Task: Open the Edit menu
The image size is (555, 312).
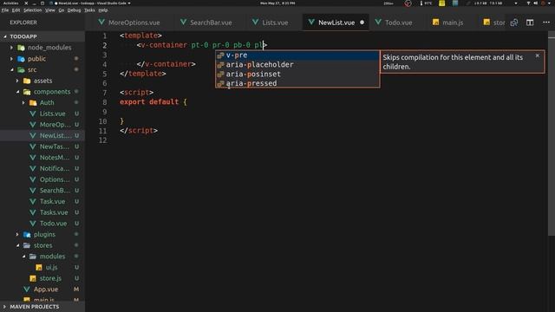Action: (x=16, y=10)
